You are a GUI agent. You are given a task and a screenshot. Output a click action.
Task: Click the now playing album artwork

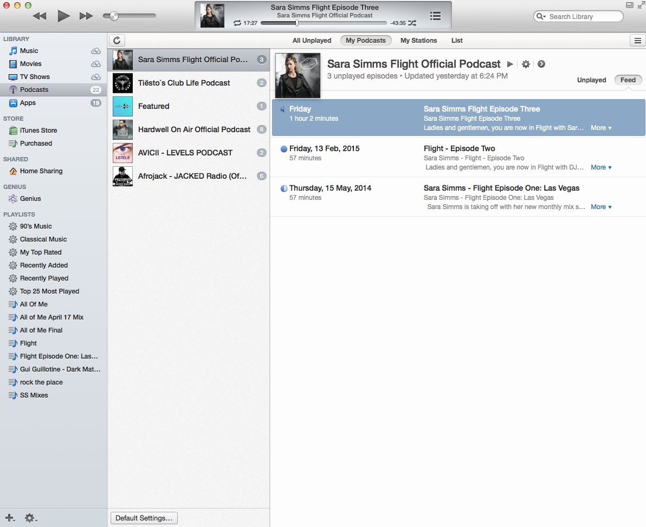(212, 16)
